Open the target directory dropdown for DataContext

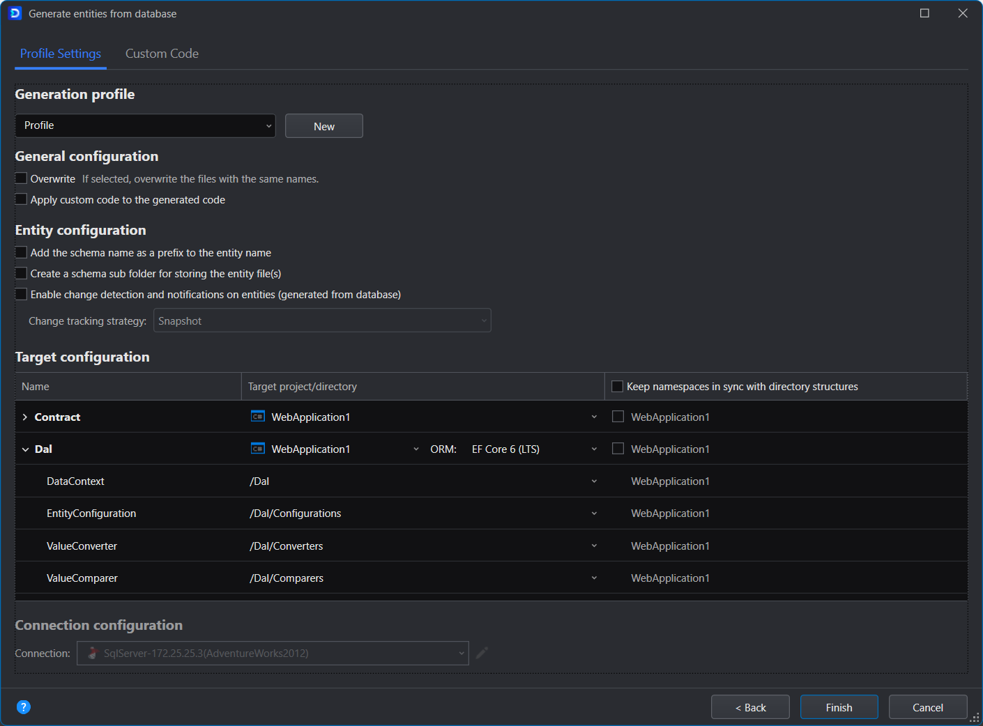[x=593, y=481]
